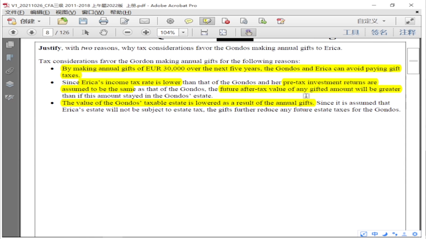Screen dimensions: 426x239
Task: Open the 视图(V) menu
Action: pos(65,12)
